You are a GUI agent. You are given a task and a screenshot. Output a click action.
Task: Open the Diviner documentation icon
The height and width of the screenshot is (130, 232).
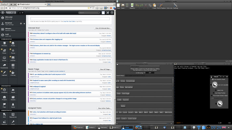coord(4,58)
